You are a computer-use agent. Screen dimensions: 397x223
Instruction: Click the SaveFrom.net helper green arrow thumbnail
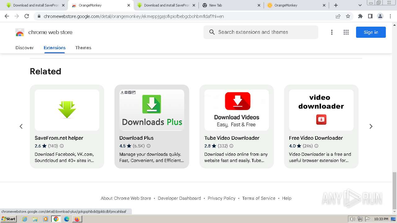tap(67, 110)
